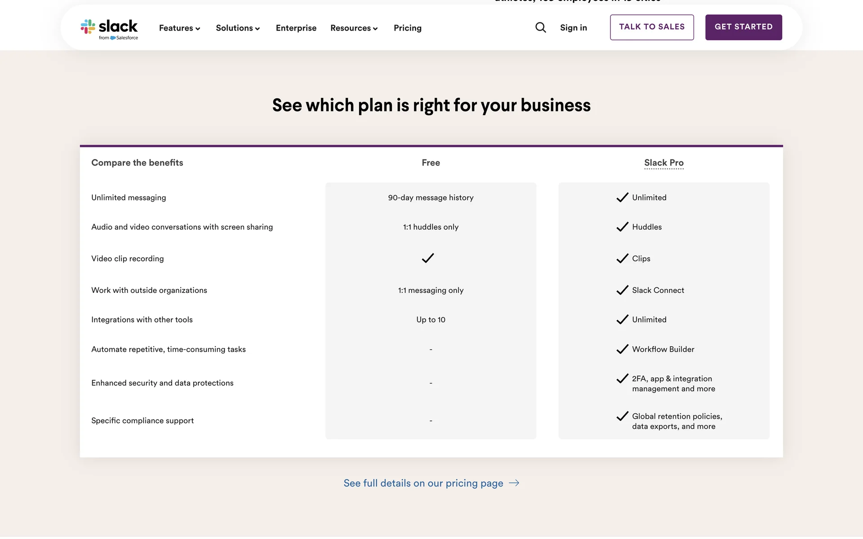Click the checkmark next to Slack Connect

click(x=623, y=290)
